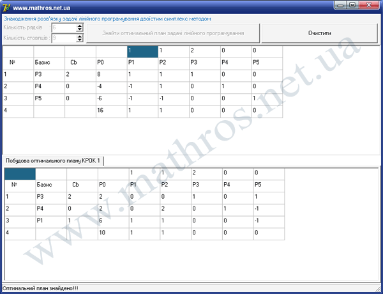The image size is (383, 294).
Task: Click P0 cell with value 8 in top table
Action: [x=111, y=76]
